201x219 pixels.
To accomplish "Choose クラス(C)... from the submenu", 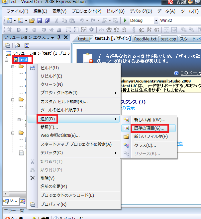I will click(x=145, y=145).
